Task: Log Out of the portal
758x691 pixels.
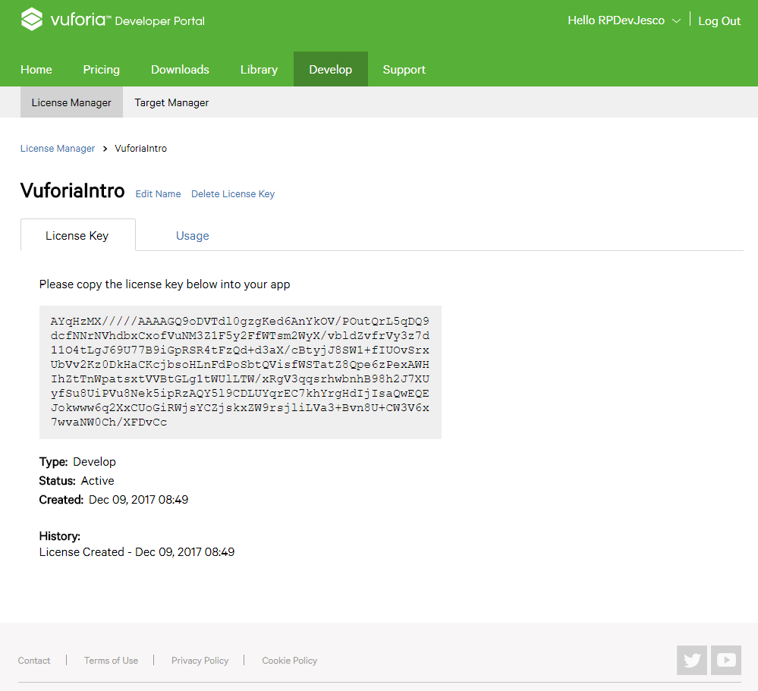Action: pyautogui.click(x=719, y=21)
